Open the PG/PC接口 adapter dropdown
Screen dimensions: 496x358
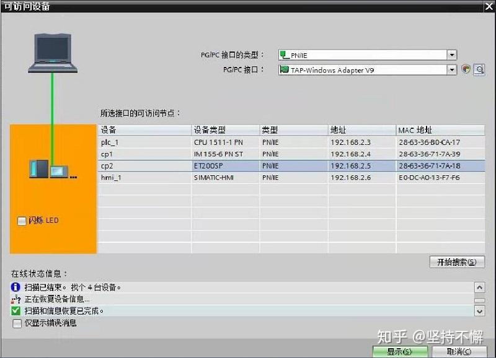[x=453, y=69]
